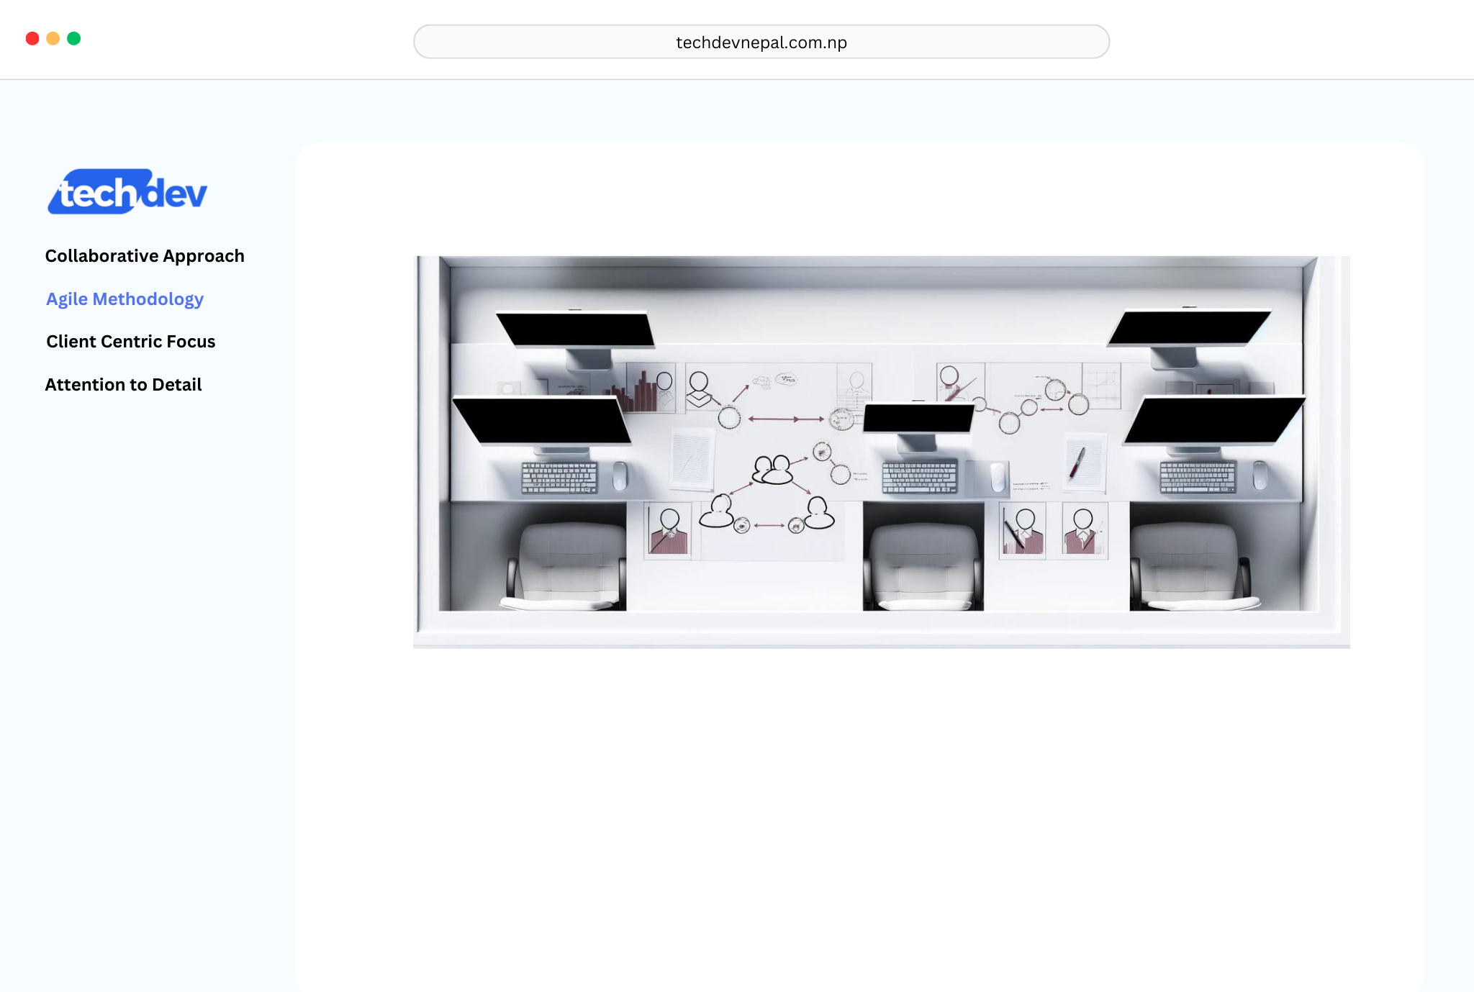Viewport: 1474px width, 992px height.
Task: Click the techdev logo
Action: pos(127,192)
